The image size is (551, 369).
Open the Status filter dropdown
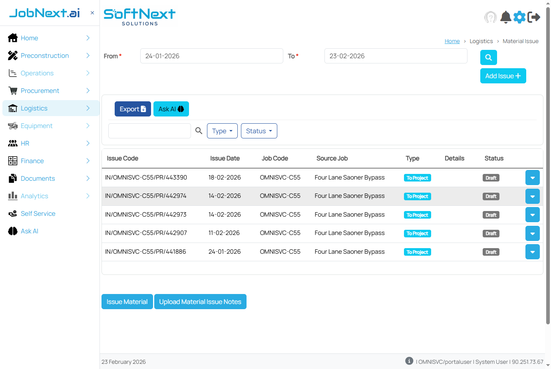tap(259, 130)
